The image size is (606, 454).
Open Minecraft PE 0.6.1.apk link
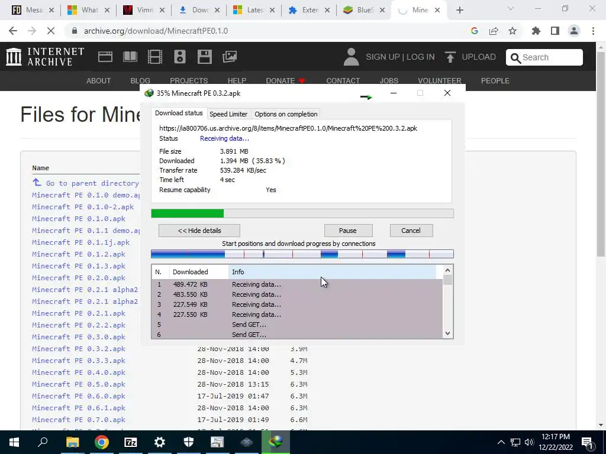tap(79, 408)
